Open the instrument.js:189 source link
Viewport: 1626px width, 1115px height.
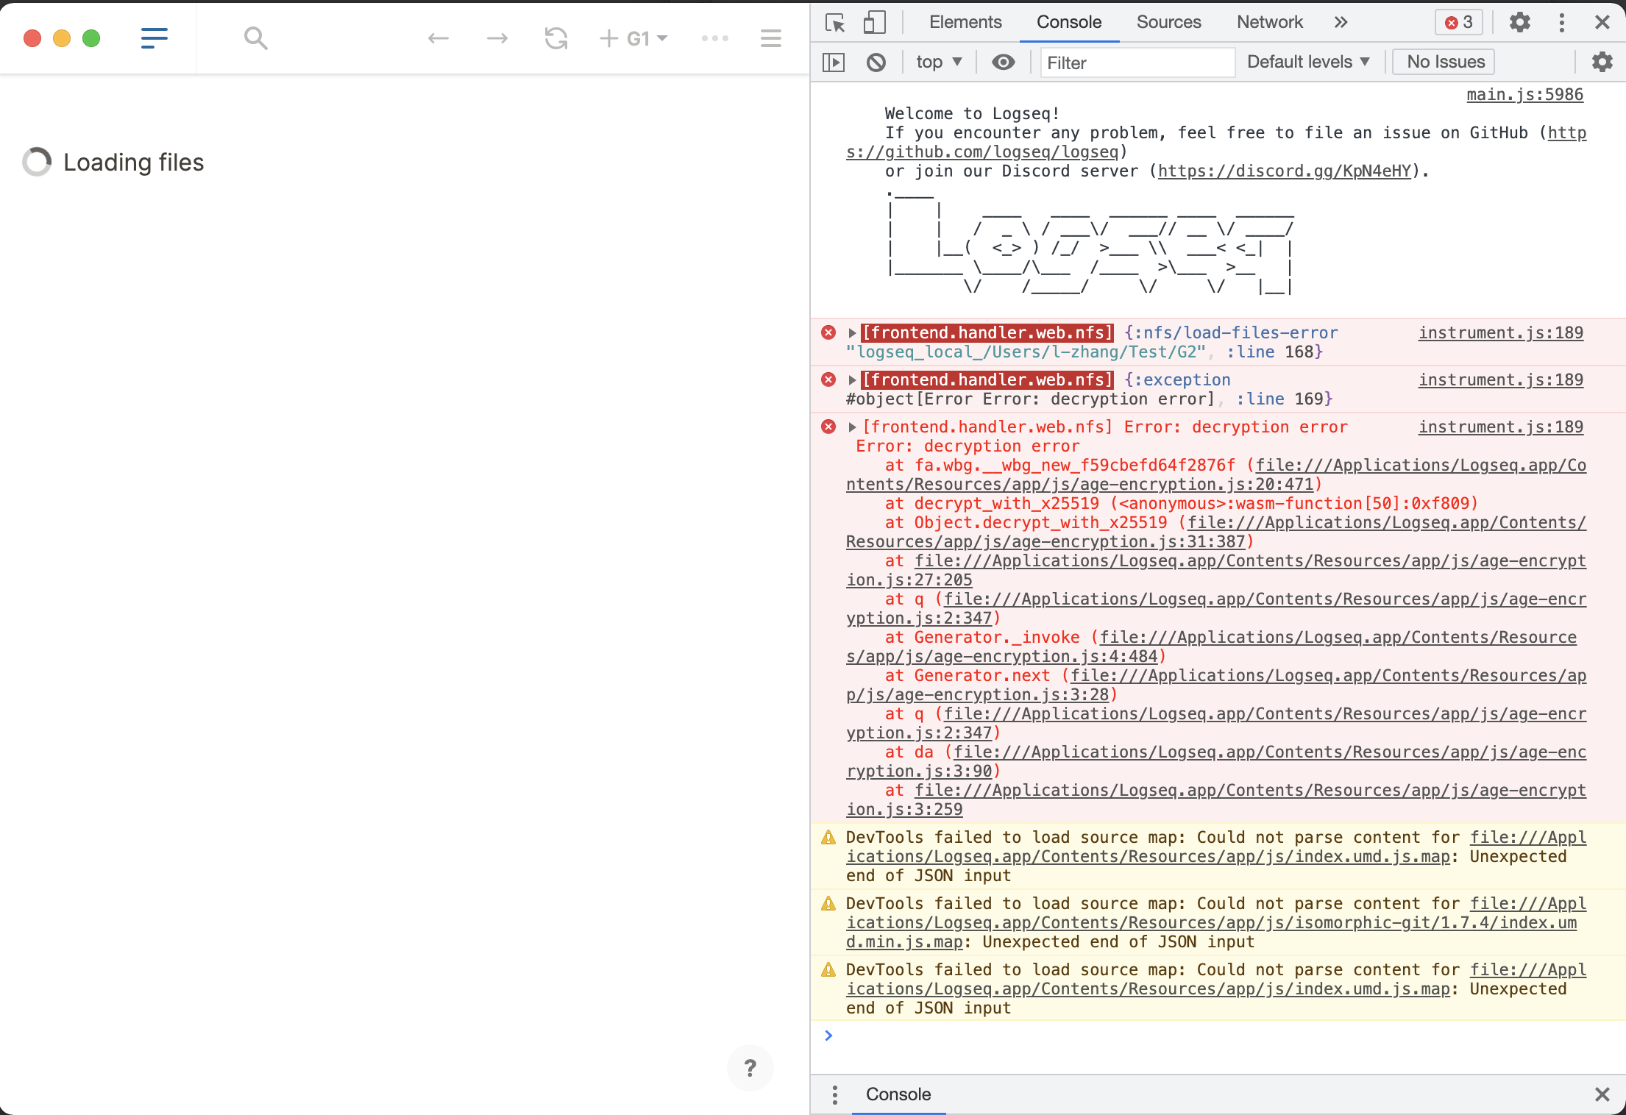tap(1500, 332)
